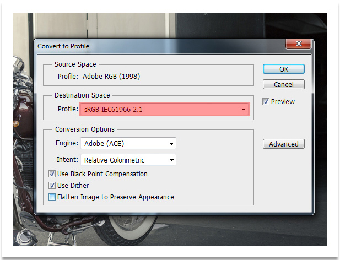
Task: Select the Adobe RGB (1998) source profile text
Action: tap(111, 76)
